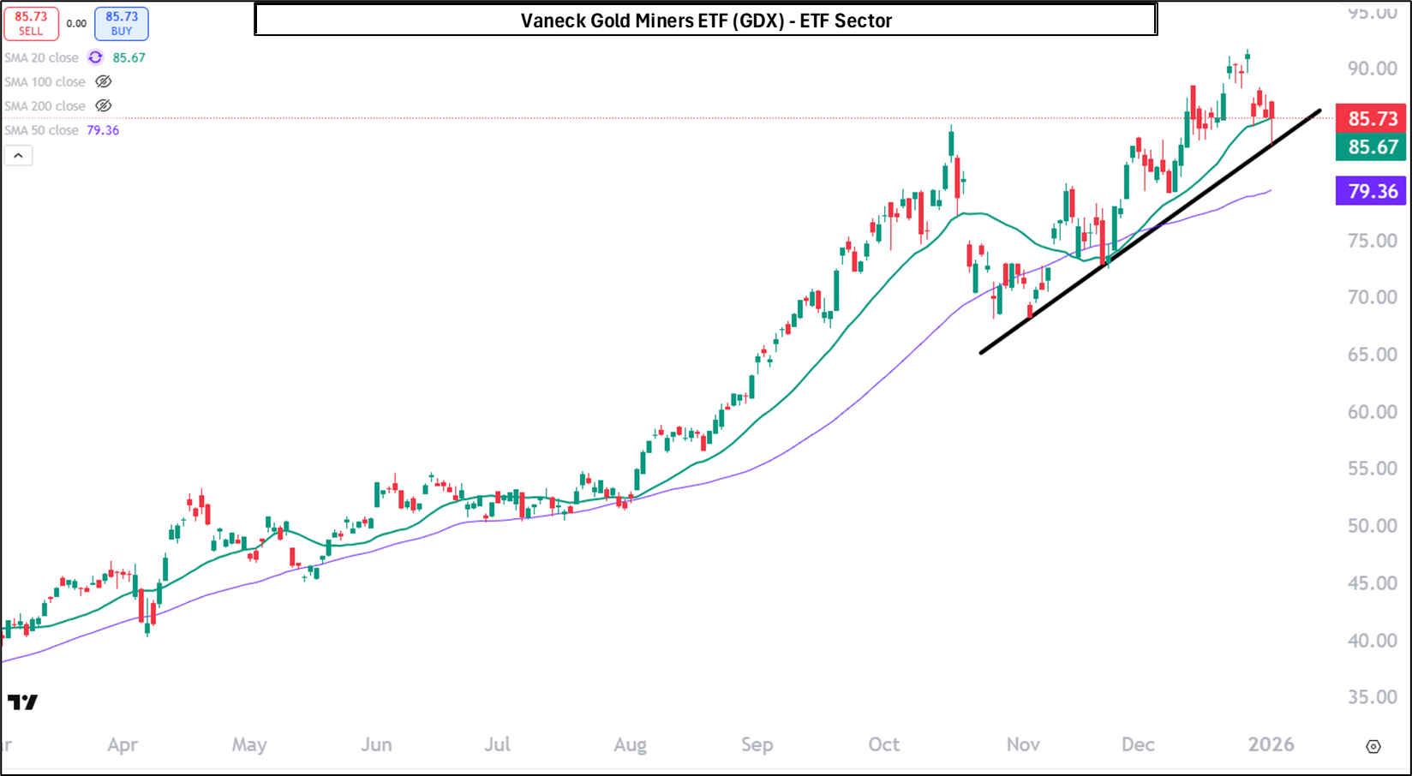Viewport: 1412px width, 776px height.
Task: Click the purple 79.36 SMA price label
Action: click(x=1371, y=191)
